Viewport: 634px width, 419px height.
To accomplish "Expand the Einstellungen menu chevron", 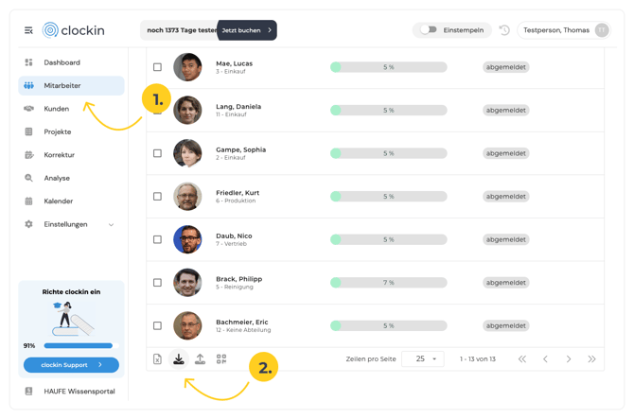I will (112, 225).
